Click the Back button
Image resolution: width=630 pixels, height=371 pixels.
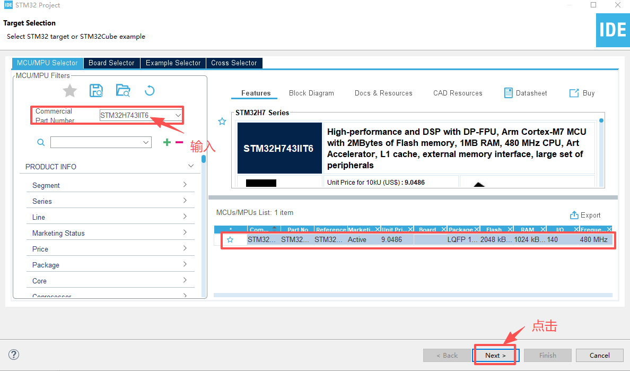coord(447,355)
